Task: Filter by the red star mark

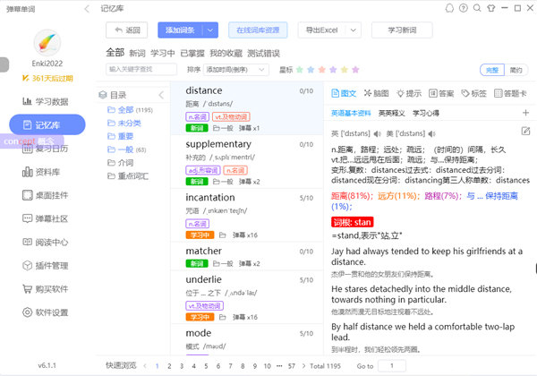Action: [x=322, y=70]
